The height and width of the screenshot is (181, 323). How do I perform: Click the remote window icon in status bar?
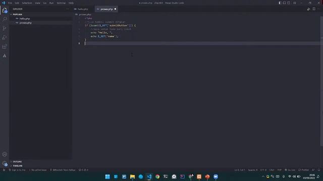(4, 170)
